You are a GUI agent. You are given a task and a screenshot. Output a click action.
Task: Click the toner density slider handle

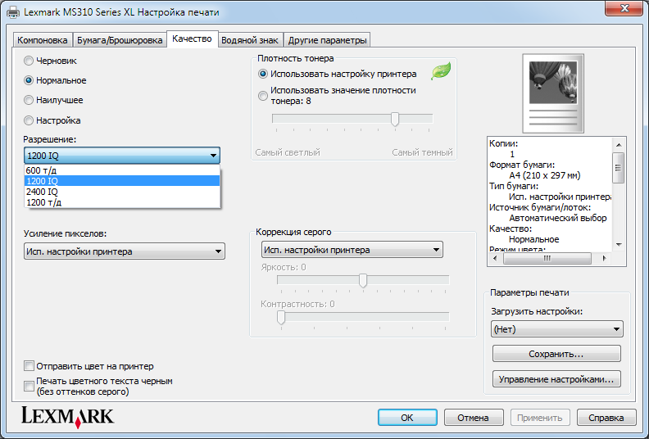click(395, 119)
